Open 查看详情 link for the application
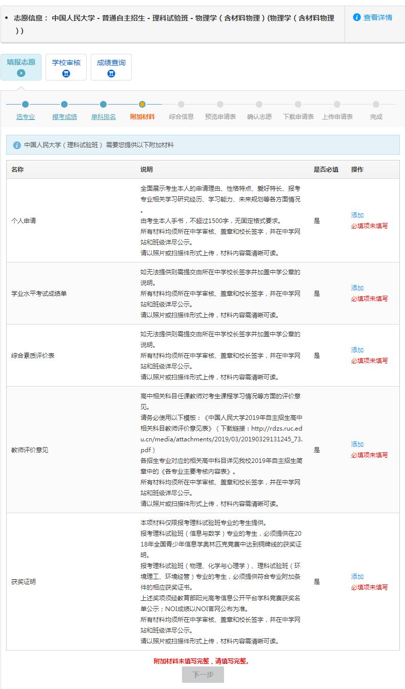The height and width of the screenshot is (689, 405). point(378,17)
